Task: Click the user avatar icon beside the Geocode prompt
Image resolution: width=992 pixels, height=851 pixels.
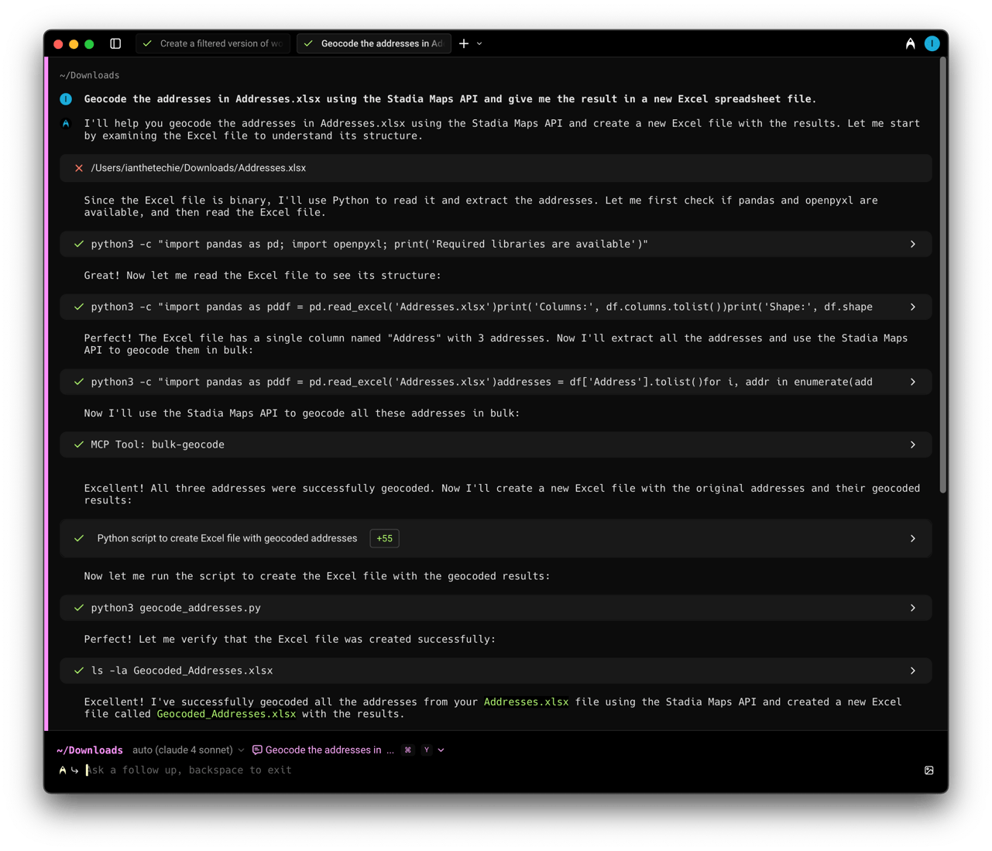Action: point(66,99)
